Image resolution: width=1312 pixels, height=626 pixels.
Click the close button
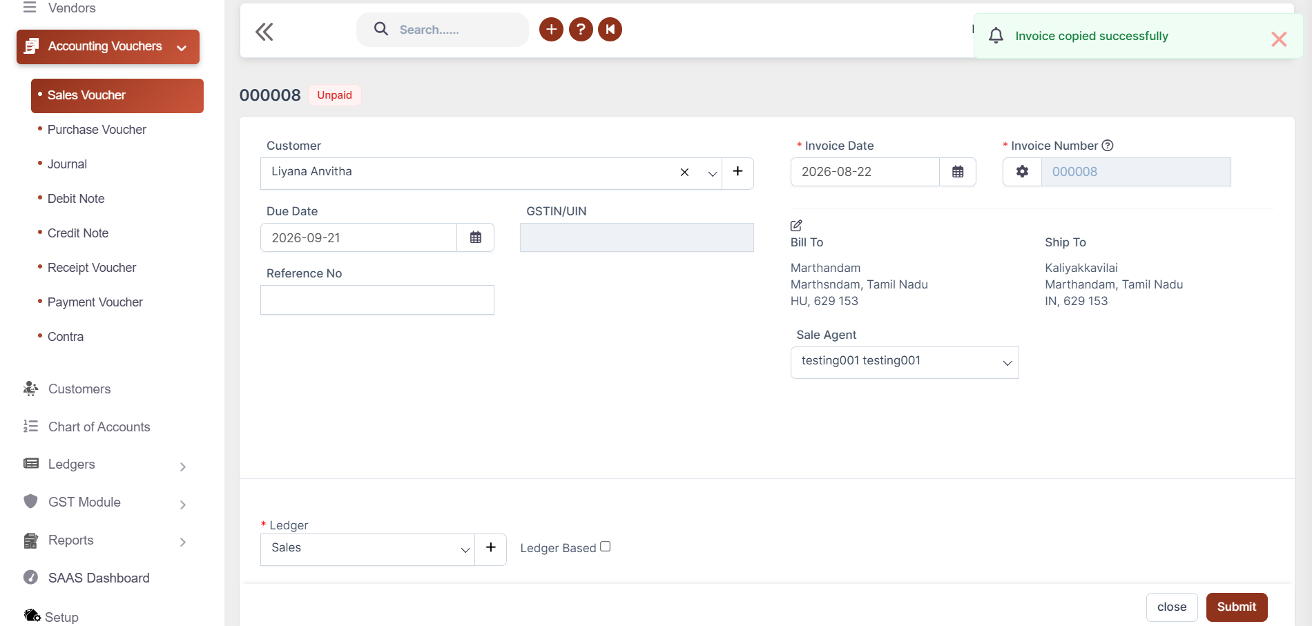[x=1172, y=607]
